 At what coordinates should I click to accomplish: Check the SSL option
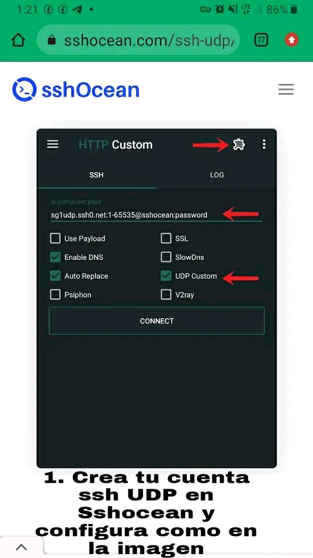point(166,238)
